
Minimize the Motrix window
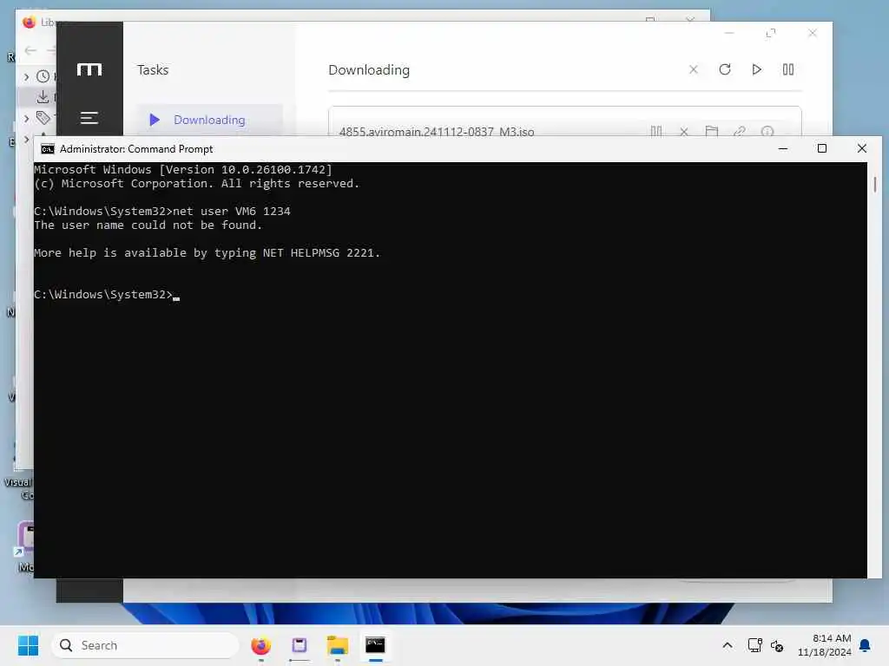(729, 34)
